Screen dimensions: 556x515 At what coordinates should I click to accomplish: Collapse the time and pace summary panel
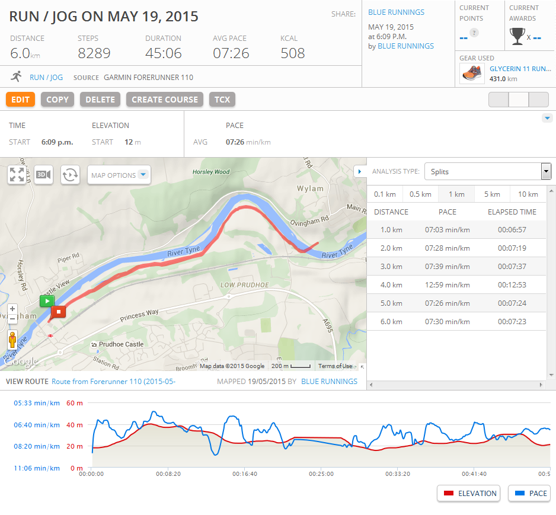[547, 118]
